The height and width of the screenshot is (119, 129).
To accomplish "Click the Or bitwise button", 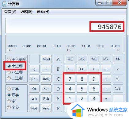I will pos(34,89).
